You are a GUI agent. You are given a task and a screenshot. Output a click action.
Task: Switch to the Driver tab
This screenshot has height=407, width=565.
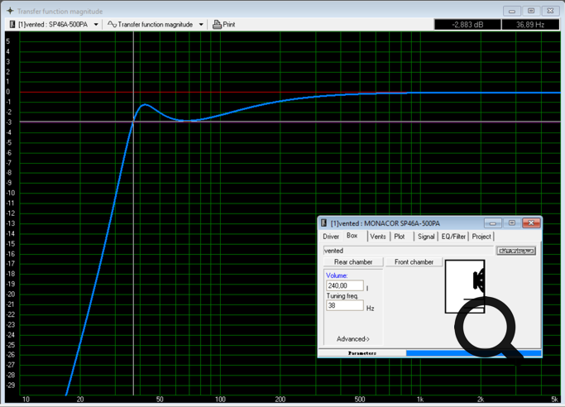[x=331, y=237]
